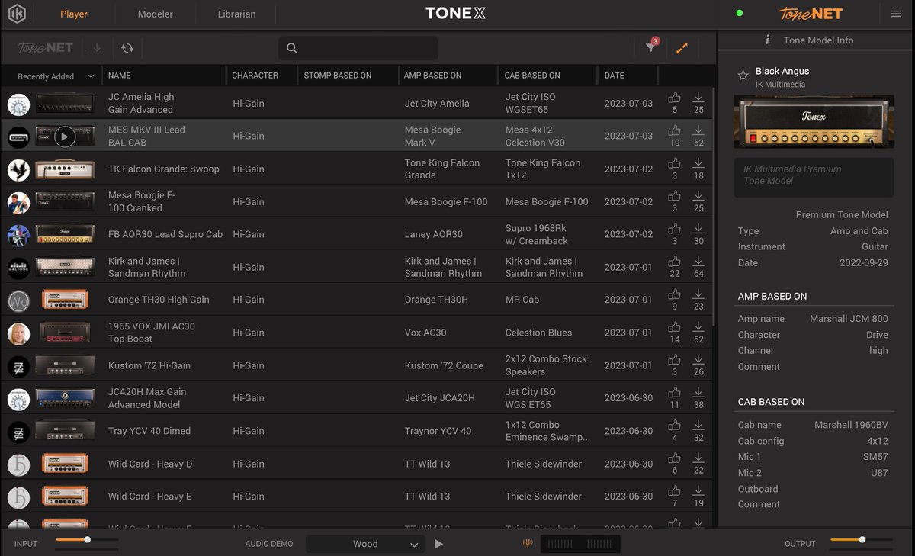Open the filter options with the badge
Screen dimensions: 915x556
(650, 47)
